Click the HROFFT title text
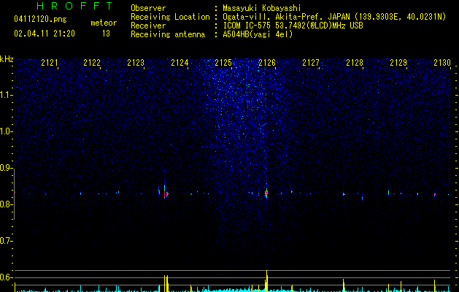The height and width of the screenshot is (292, 459). tap(74, 6)
